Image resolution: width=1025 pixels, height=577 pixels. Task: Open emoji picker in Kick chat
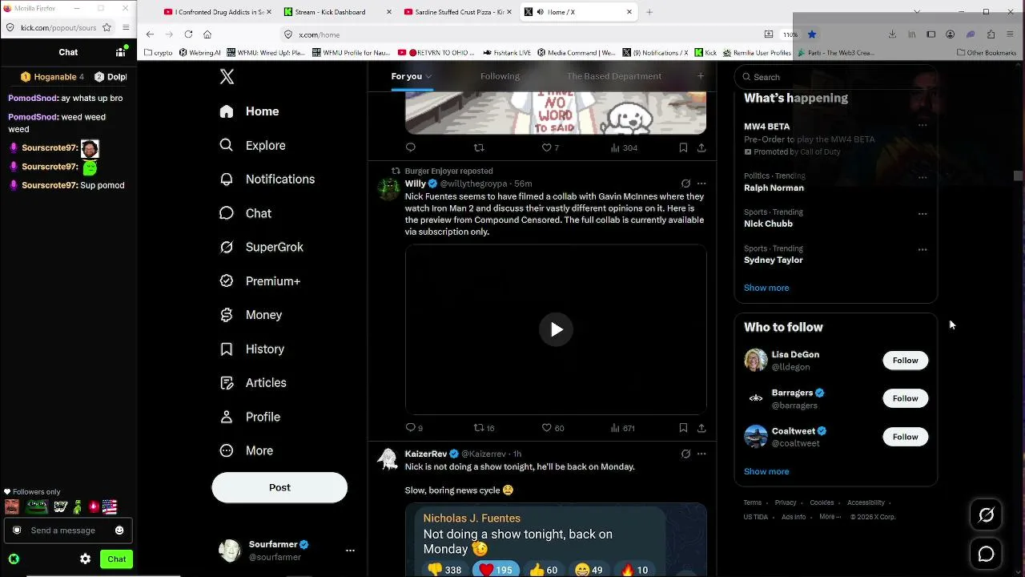point(119,531)
